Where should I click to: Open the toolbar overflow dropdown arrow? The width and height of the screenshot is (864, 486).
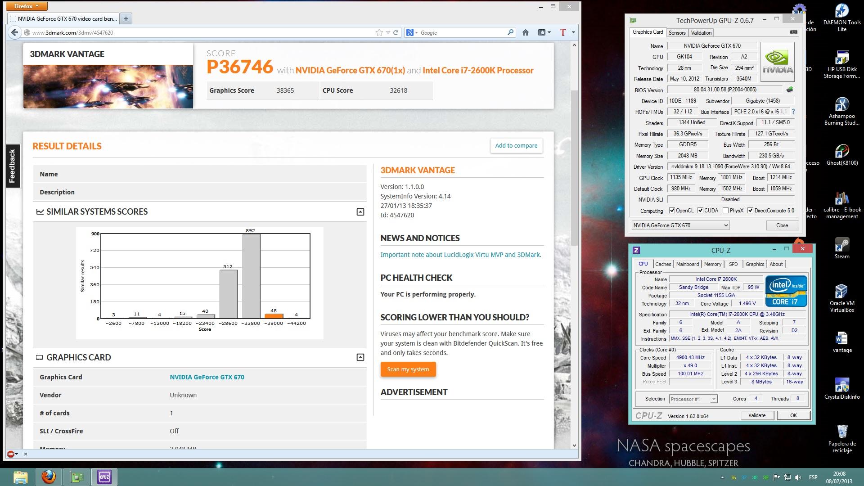573,32
